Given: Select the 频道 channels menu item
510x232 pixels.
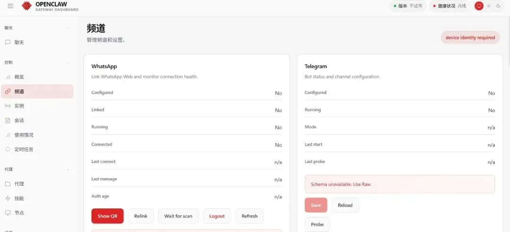Looking at the screenshot, I should 19,92.
